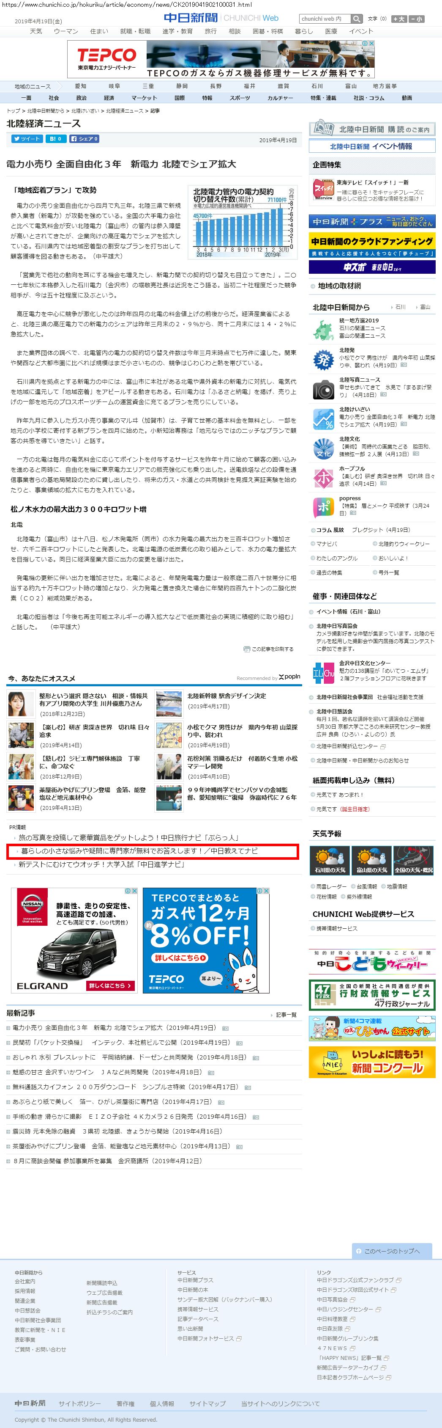The image size is (442, 1428).
Task: Open recommended 北陸新幹線 駅舎デザイン決定 thumbnail
Action: click(169, 704)
